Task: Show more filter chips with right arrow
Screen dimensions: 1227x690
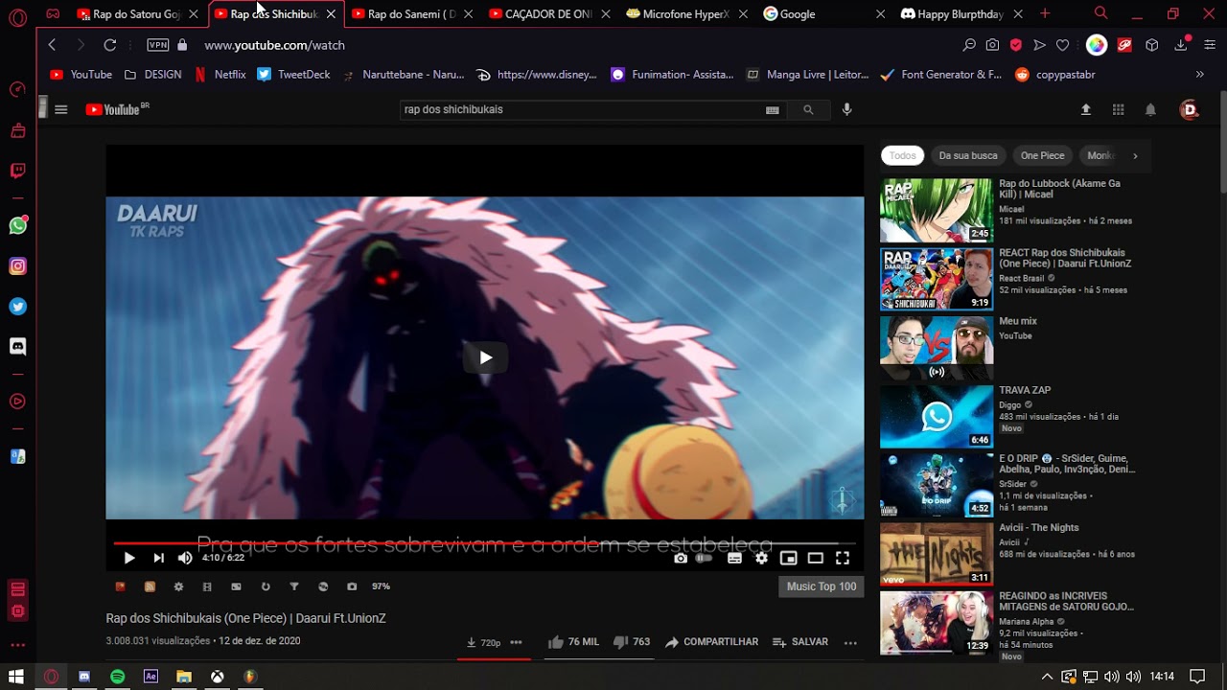Action: click(x=1135, y=155)
